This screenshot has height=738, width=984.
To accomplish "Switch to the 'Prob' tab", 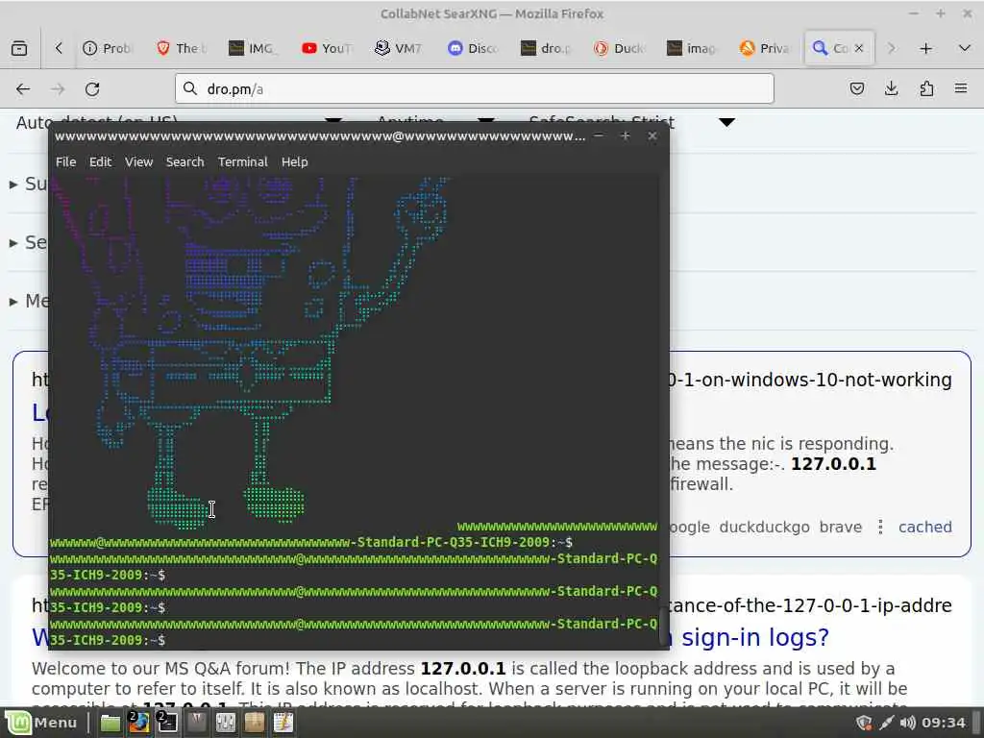I will pos(108,48).
